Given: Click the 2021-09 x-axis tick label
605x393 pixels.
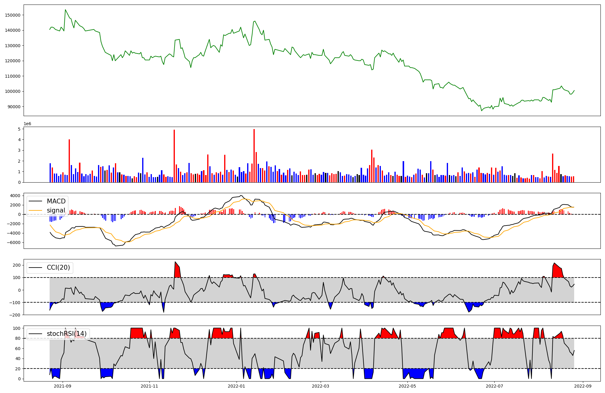Looking at the screenshot, I should 63,386.
